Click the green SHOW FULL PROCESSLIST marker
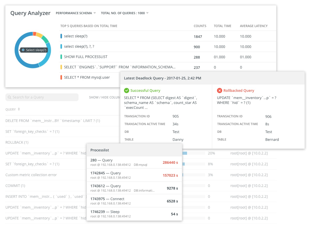This screenshot has height=229, width=310. point(61,57)
